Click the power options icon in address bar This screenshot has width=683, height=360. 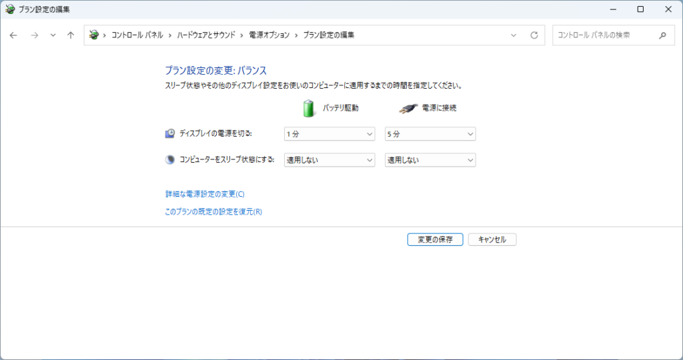(x=94, y=35)
